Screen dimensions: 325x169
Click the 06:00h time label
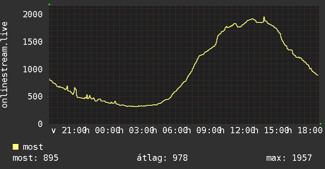click(177, 130)
